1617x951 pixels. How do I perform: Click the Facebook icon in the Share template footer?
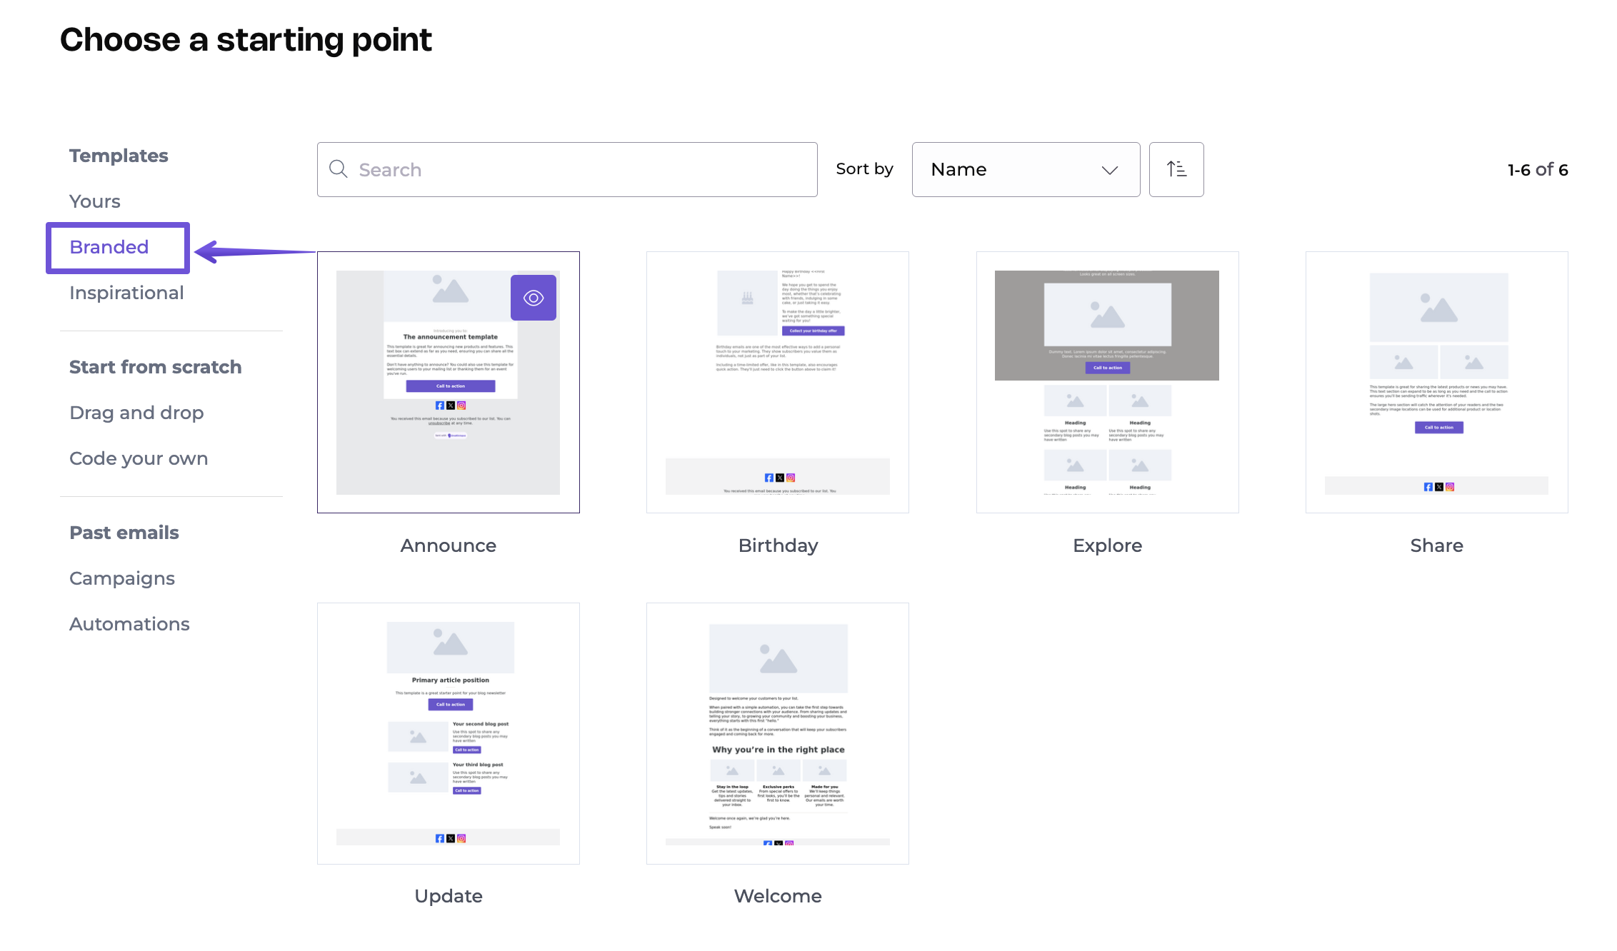point(1427,486)
